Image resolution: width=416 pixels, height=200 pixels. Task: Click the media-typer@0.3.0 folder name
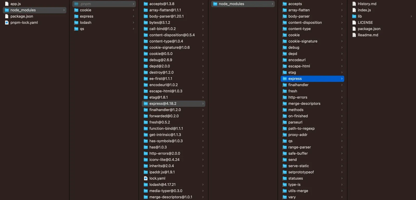(x=166, y=191)
